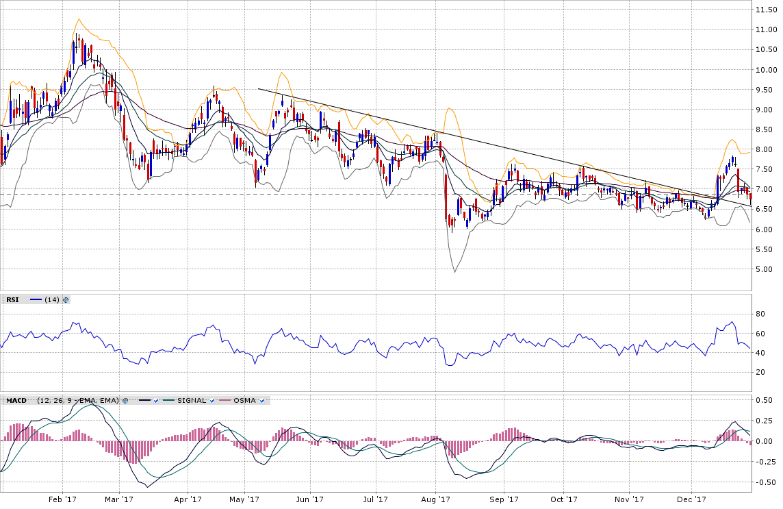Open the MACD indicator settings icon
783x509 pixels.
click(126, 400)
